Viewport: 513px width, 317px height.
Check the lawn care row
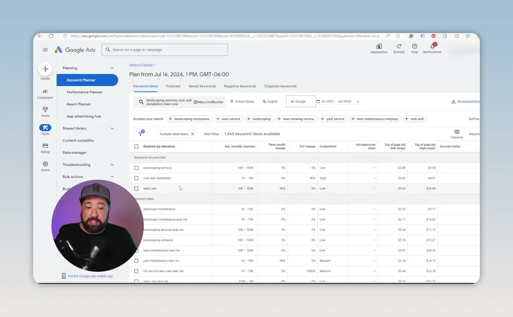[x=136, y=188]
